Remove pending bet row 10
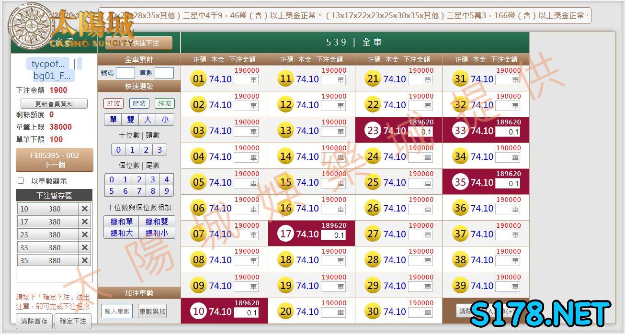Viewport: 625px width, 334px height. (x=85, y=209)
